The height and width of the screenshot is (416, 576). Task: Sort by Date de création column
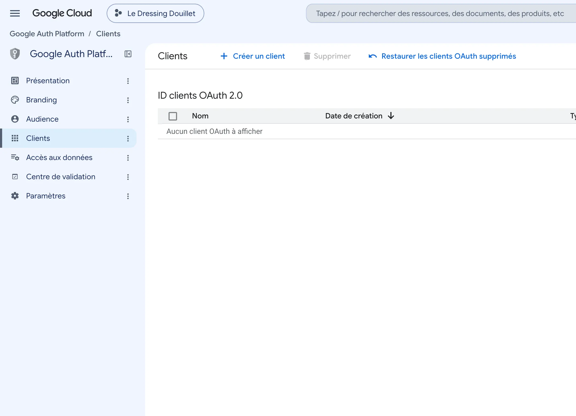(x=354, y=116)
